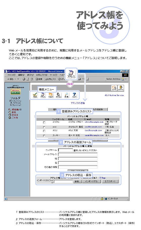Tick the checkbox for タッキー row
Screen dimensions: 141x230
tap(44, 136)
